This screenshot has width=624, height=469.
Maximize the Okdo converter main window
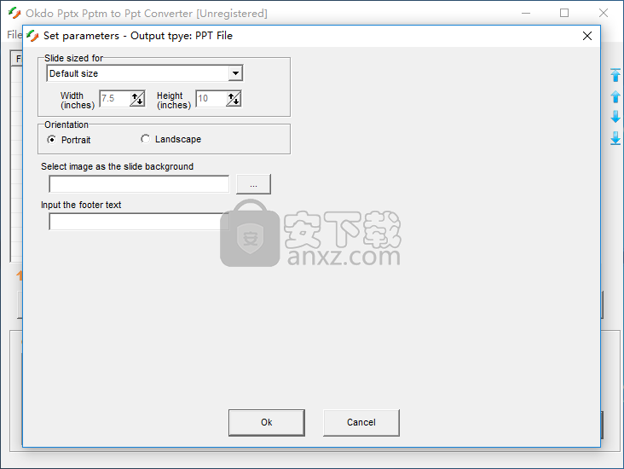564,13
